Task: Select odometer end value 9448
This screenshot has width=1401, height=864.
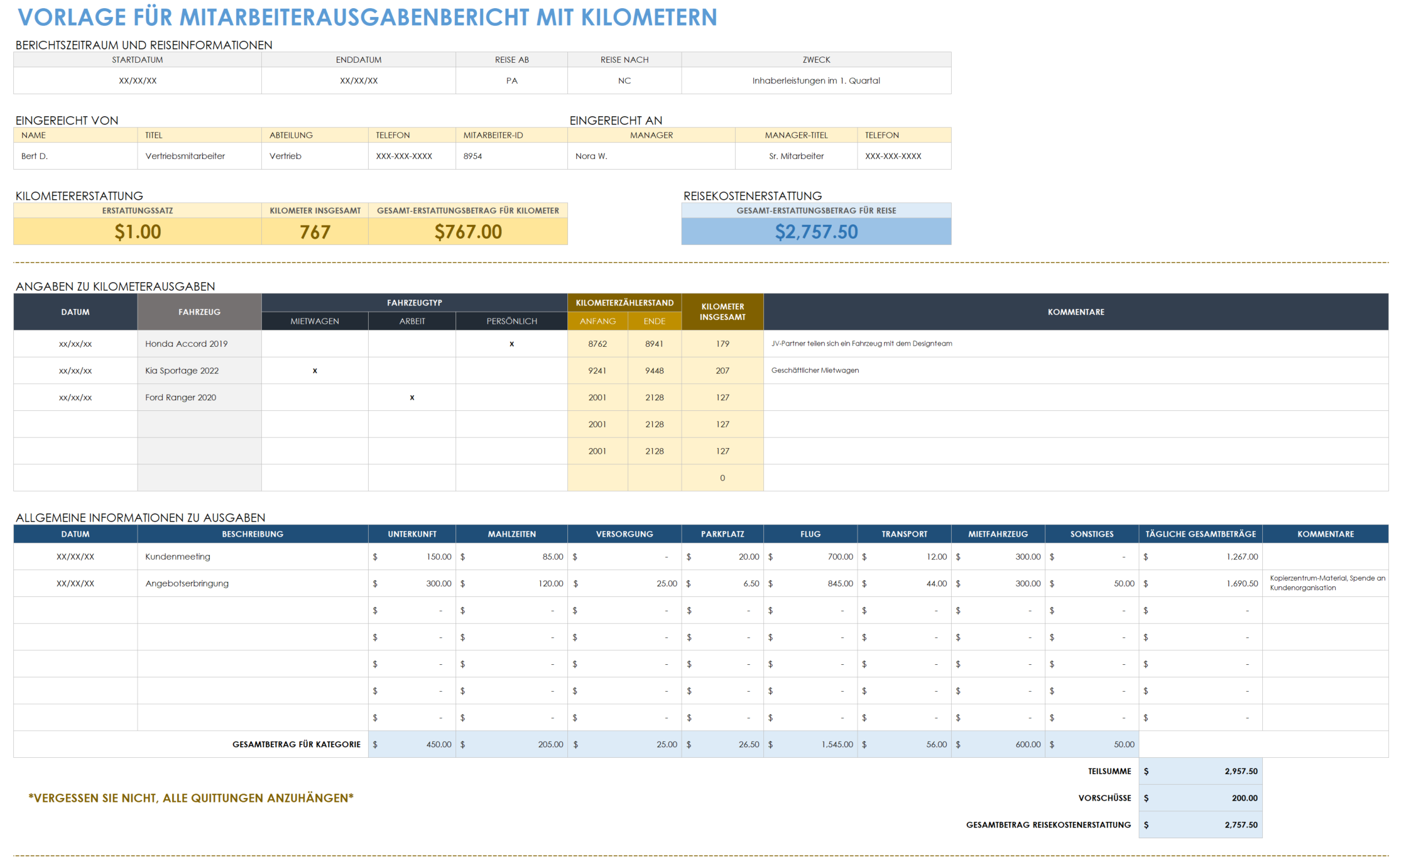Action: coord(655,371)
